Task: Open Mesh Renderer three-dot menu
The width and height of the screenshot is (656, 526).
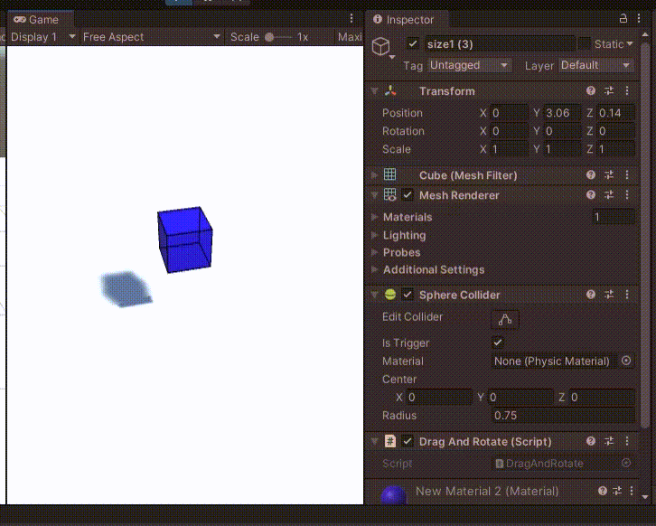Action: pyautogui.click(x=627, y=194)
